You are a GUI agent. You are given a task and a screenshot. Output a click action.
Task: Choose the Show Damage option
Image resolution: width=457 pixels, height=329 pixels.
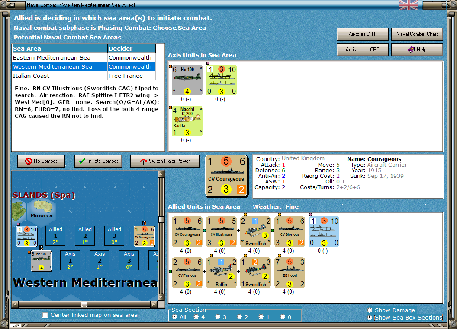pyautogui.click(x=370, y=310)
